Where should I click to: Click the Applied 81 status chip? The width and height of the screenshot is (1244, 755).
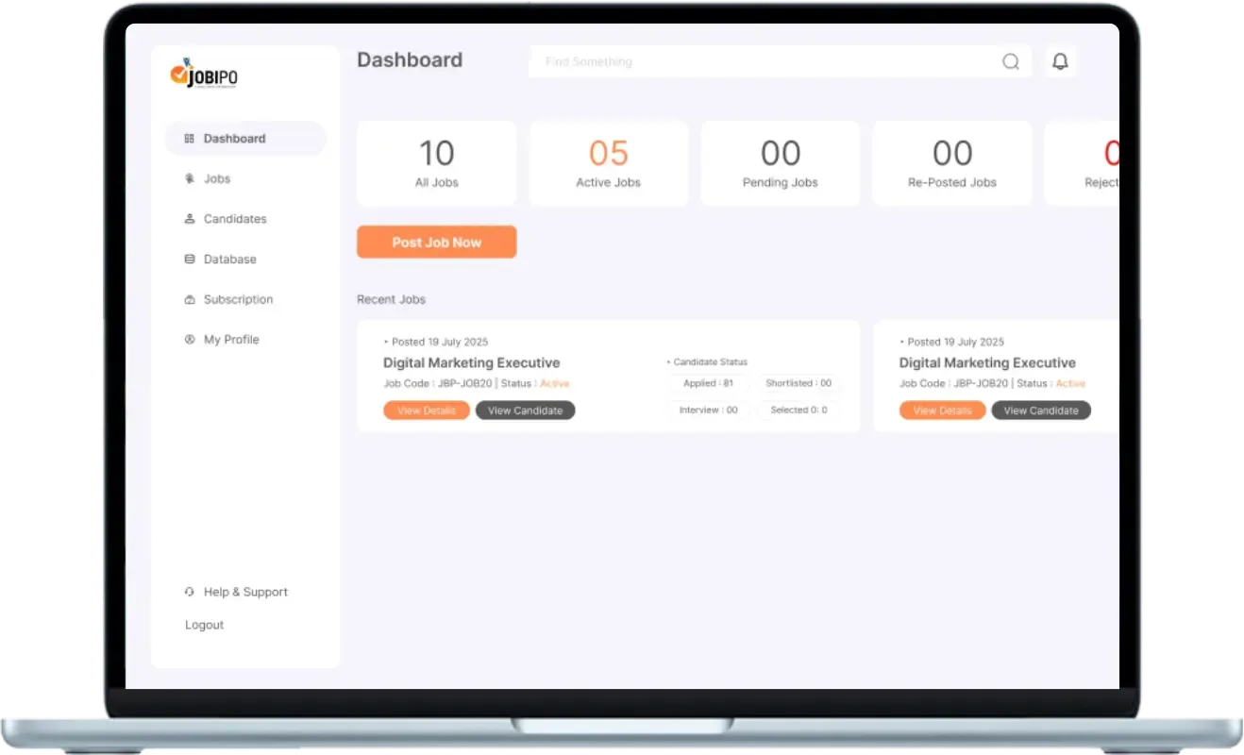coord(708,383)
